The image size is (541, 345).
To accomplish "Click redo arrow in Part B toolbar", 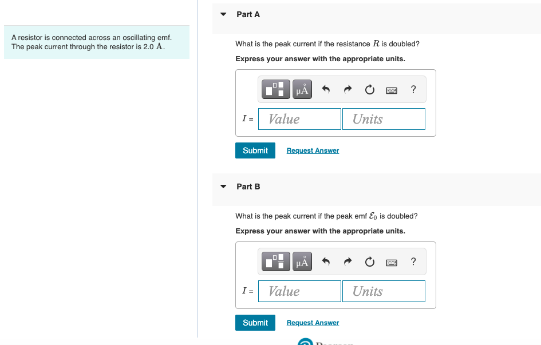I will (x=348, y=262).
